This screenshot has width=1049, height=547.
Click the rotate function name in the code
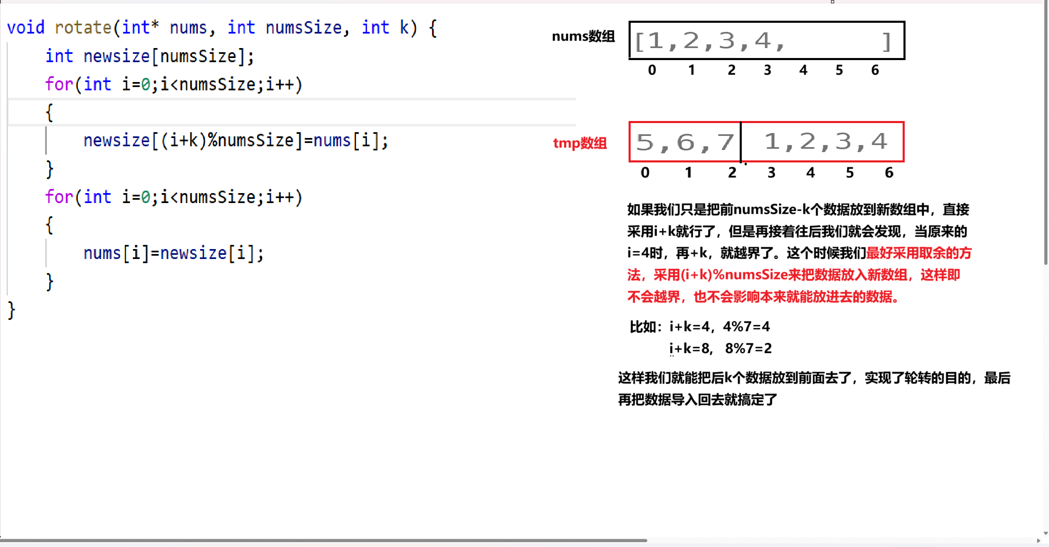pos(83,28)
